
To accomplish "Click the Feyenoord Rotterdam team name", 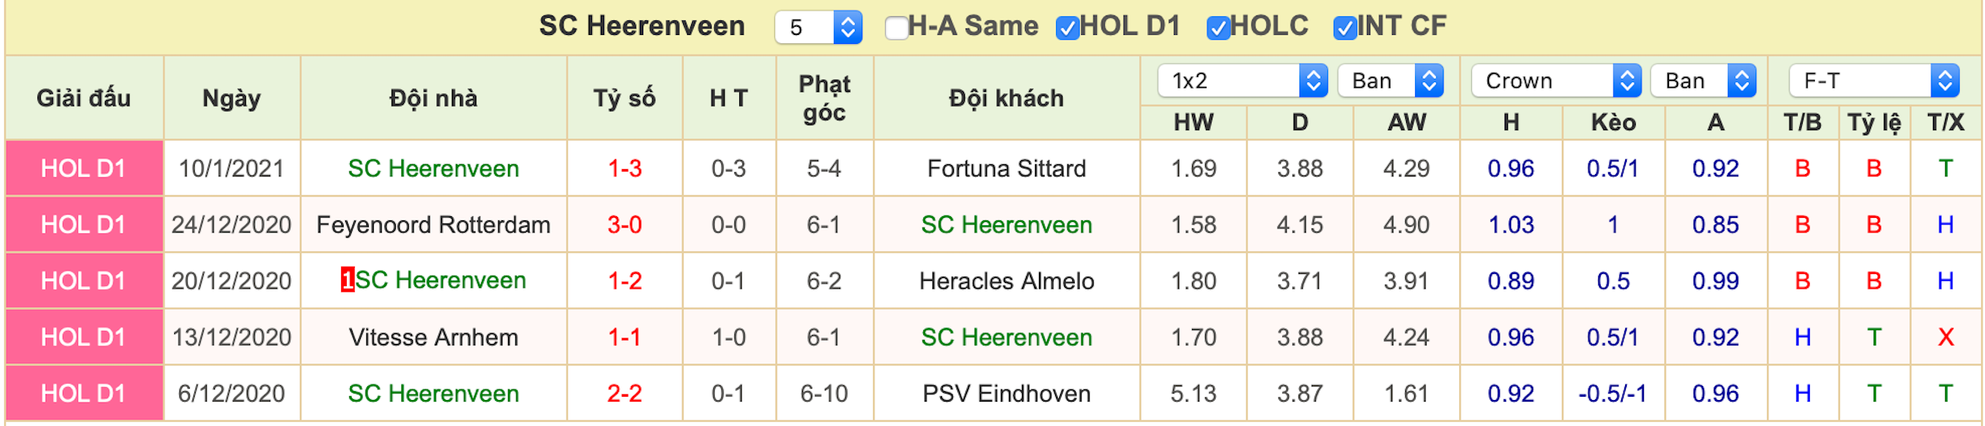I will click(433, 224).
